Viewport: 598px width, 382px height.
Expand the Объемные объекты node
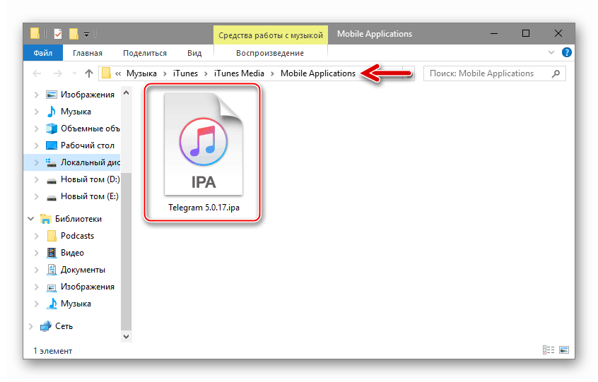[x=36, y=129]
